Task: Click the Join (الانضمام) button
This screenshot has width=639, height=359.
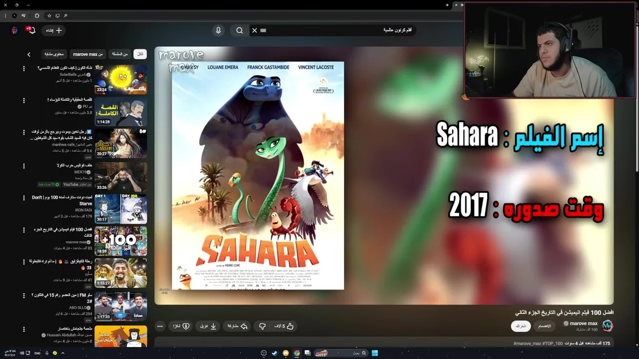Action: point(545,326)
